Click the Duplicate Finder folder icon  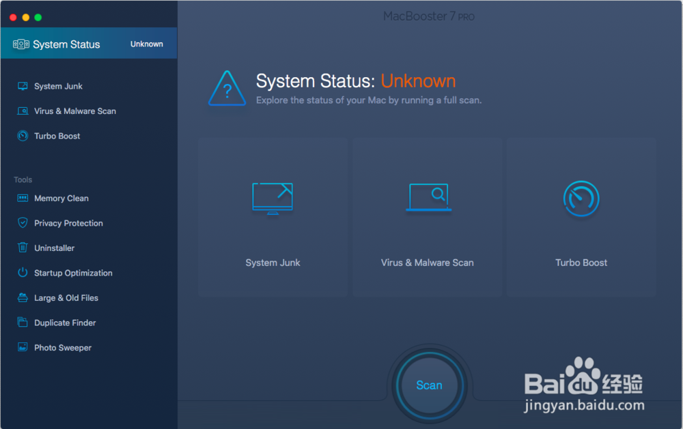pyautogui.click(x=23, y=322)
